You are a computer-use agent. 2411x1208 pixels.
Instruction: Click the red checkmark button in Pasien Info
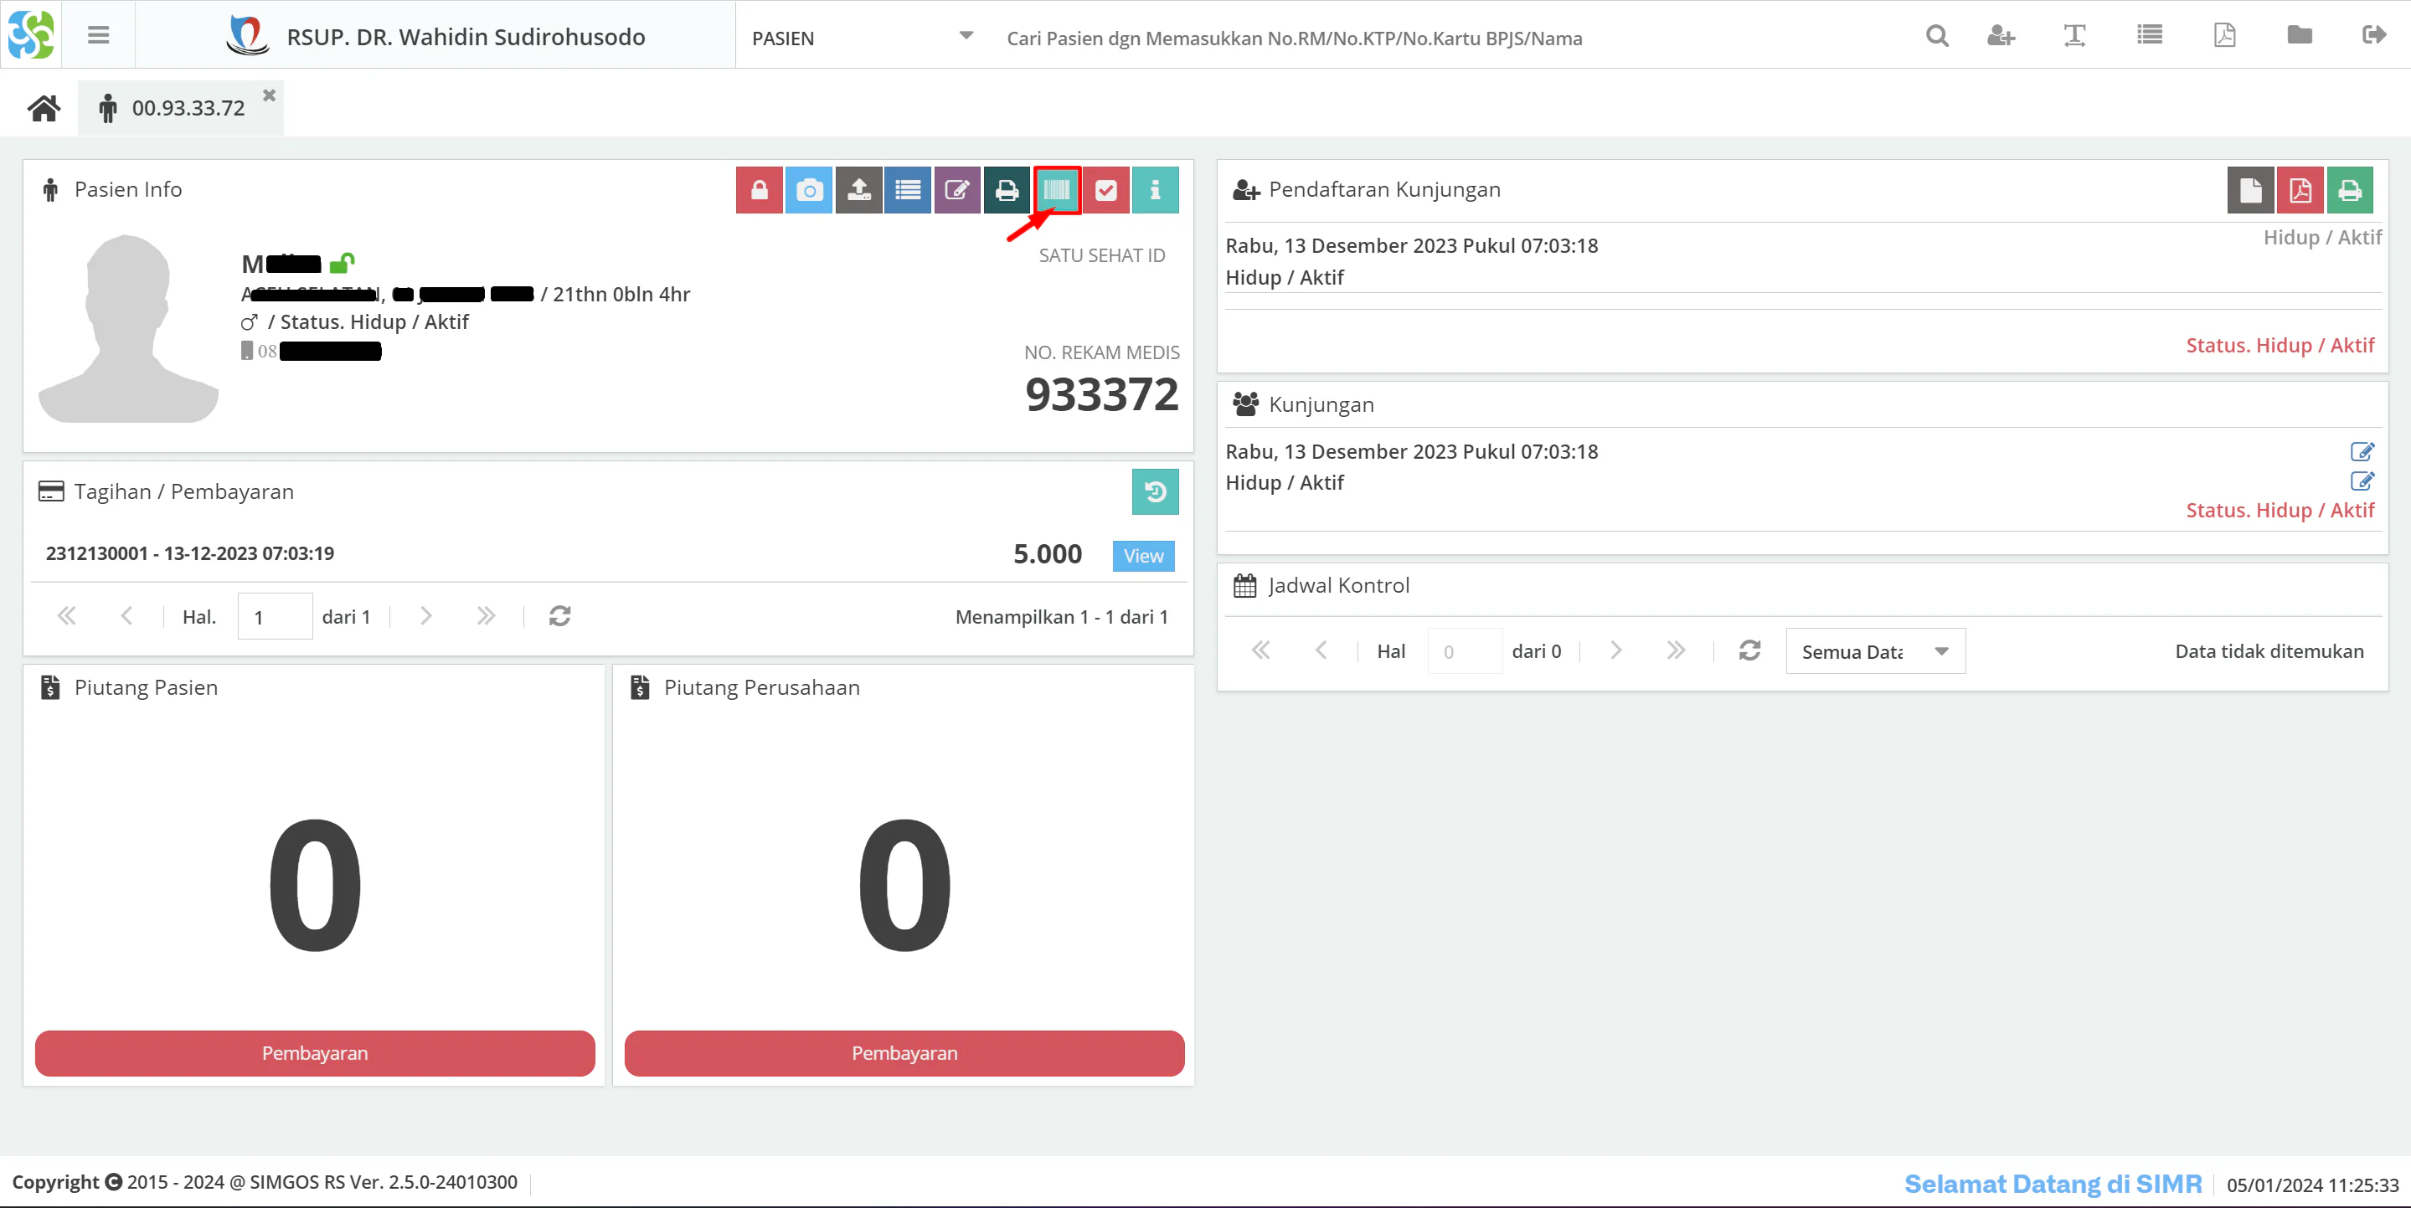[x=1106, y=190]
